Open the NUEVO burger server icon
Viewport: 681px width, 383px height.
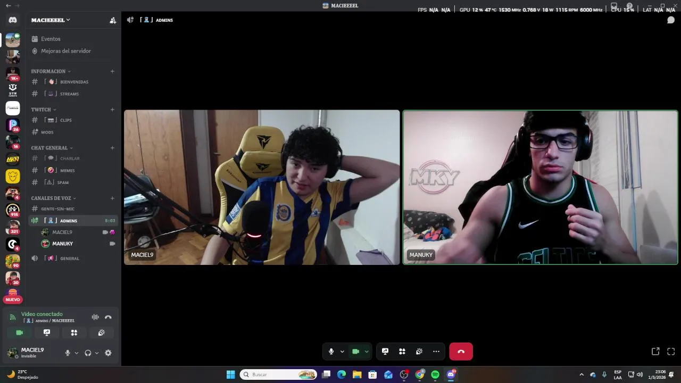(13, 295)
